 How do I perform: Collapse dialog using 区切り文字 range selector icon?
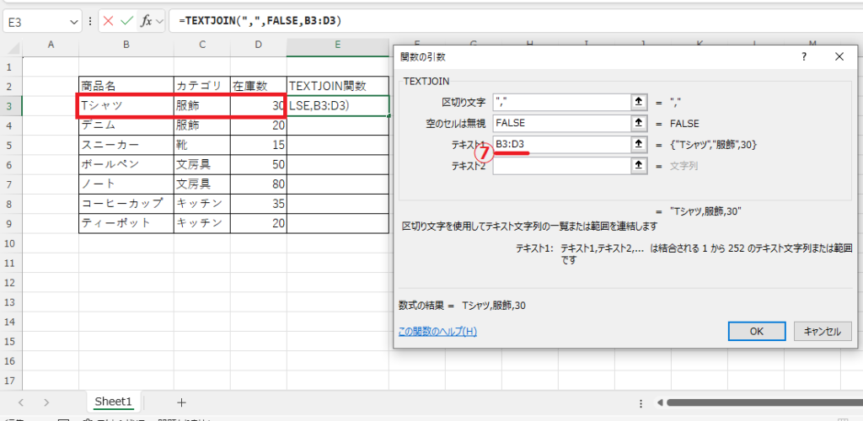click(639, 102)
